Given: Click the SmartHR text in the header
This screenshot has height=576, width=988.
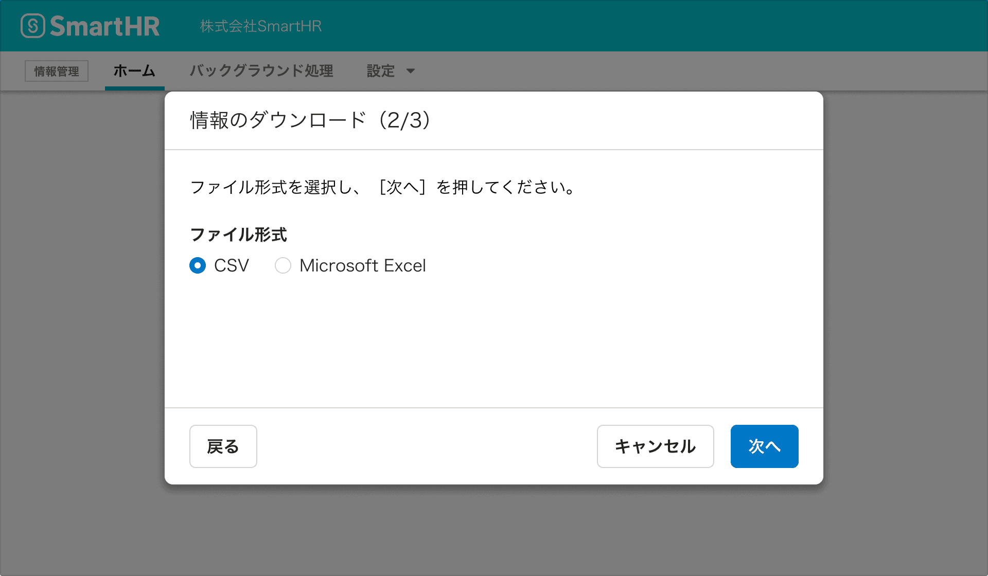Looking at the screenshot, I should point(105,25).
